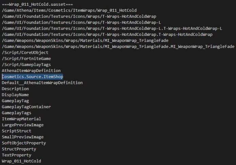236x165 pixels.
Task: Click the /Script/GameplayTags line
Action: [26, 65]
